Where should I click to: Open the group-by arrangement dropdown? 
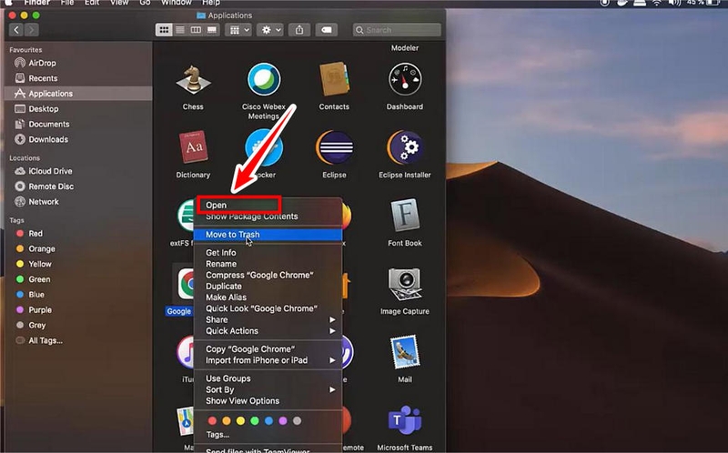click(x=238, y=30)
